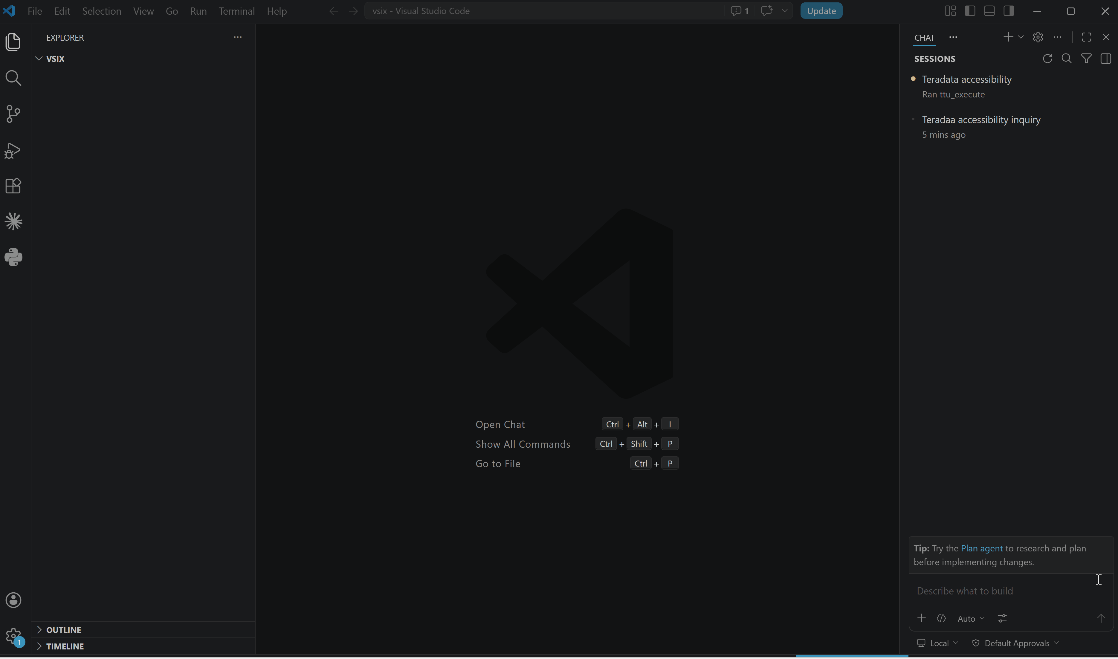Toggle Secondary Side Bar visibility
The width and height of the screenshot is (1118, 659).
pyautogui.click(x=1009, y=11)
